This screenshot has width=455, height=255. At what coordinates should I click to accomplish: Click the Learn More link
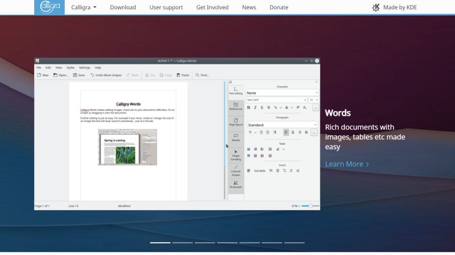click(x=347, y=164)
